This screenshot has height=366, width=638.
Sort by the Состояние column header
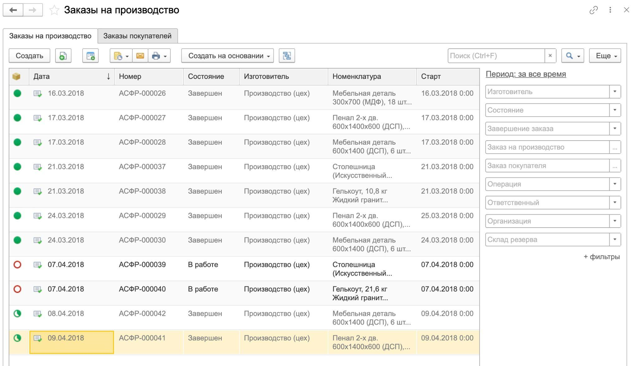(x=211, y=76)
